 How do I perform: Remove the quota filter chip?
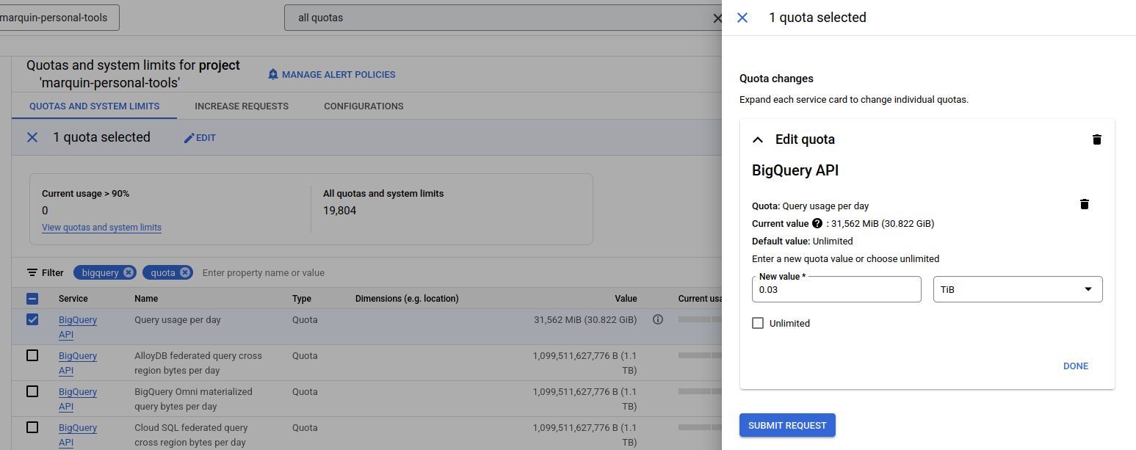pyautogui.click(x=185, y=272)
